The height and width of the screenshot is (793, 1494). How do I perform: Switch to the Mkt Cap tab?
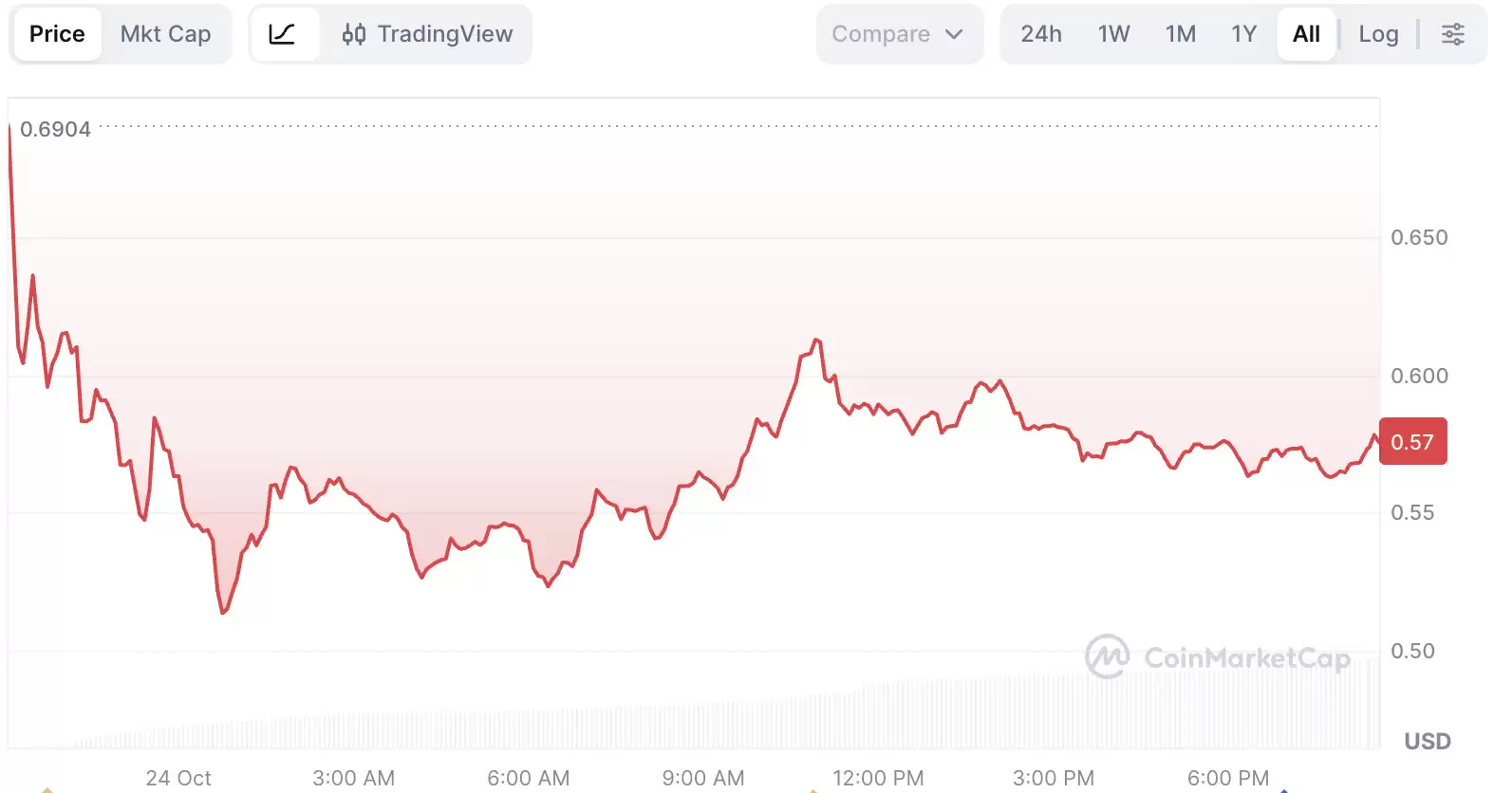point(165,34)
